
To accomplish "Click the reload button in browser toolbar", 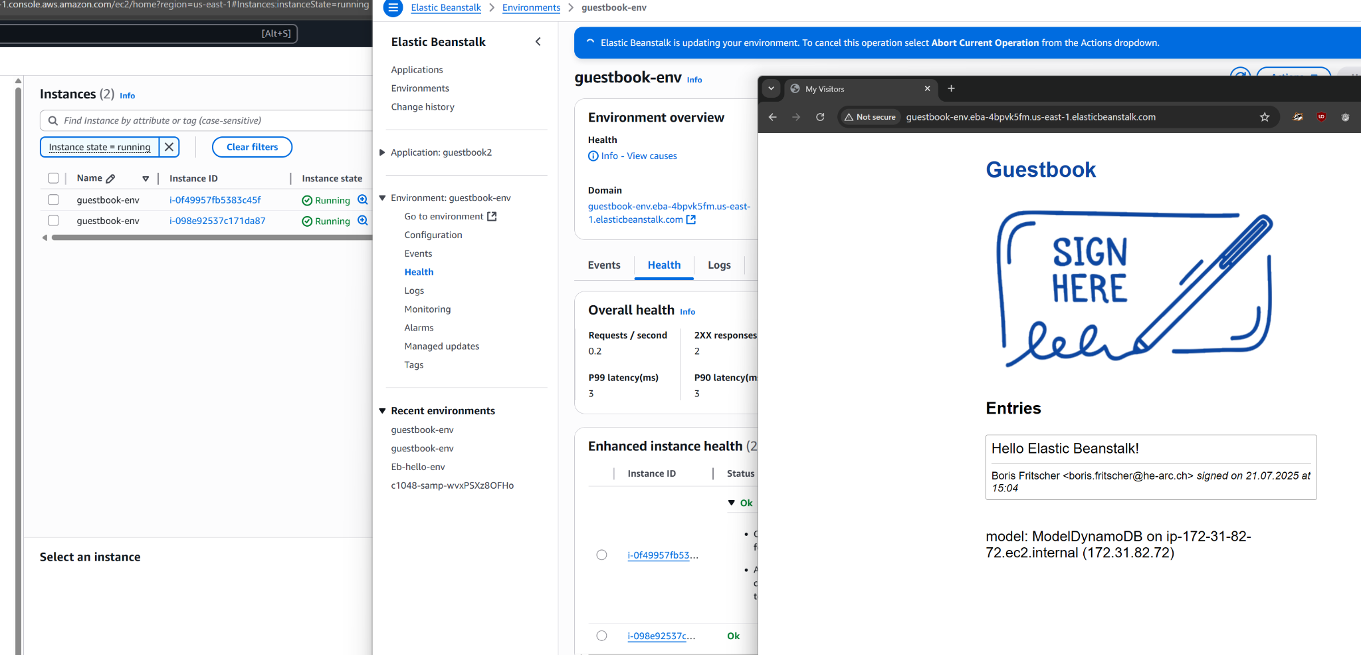I will (820, 117).
